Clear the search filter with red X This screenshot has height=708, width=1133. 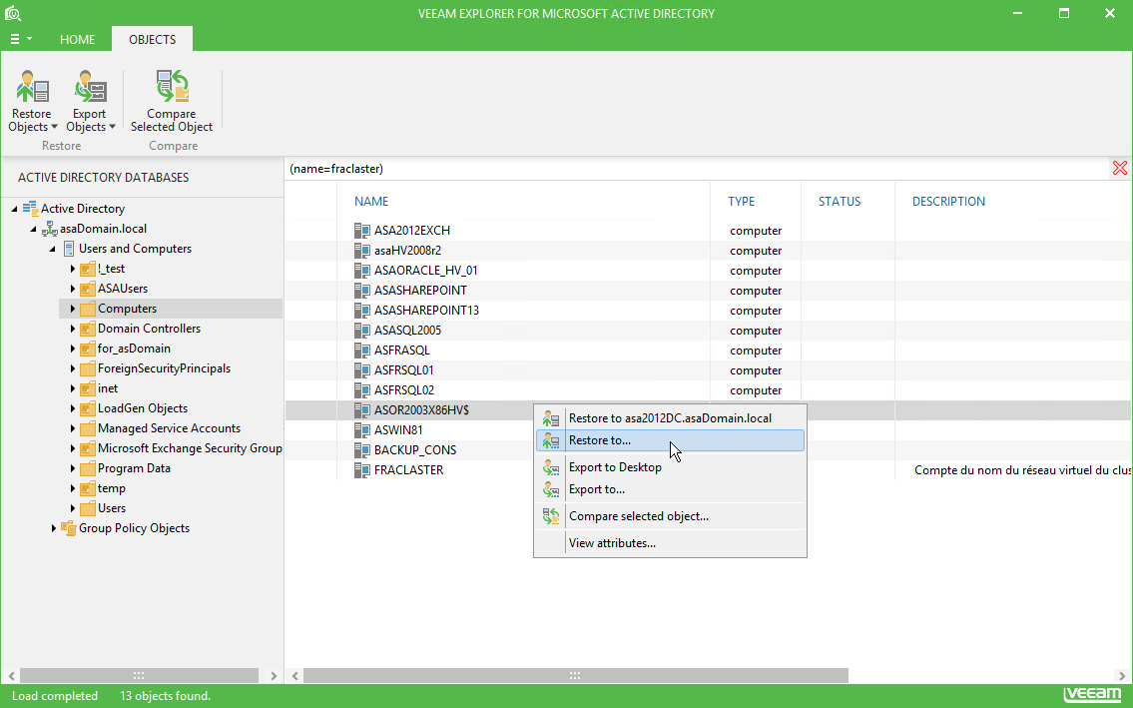[1119, 169]
